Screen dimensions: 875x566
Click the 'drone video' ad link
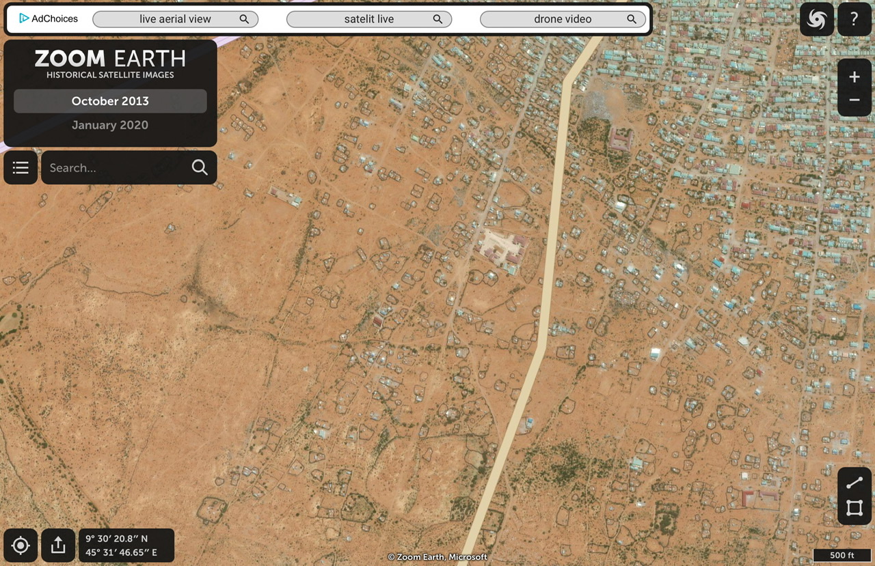(x=563, y=19)
